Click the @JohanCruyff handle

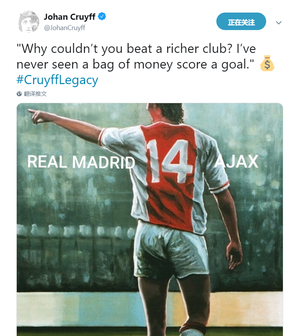65,28
